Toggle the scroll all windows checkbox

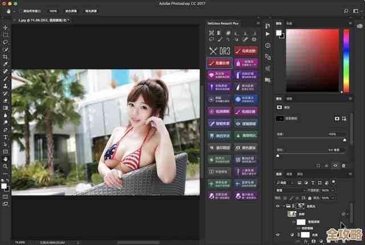coord(21,11)
